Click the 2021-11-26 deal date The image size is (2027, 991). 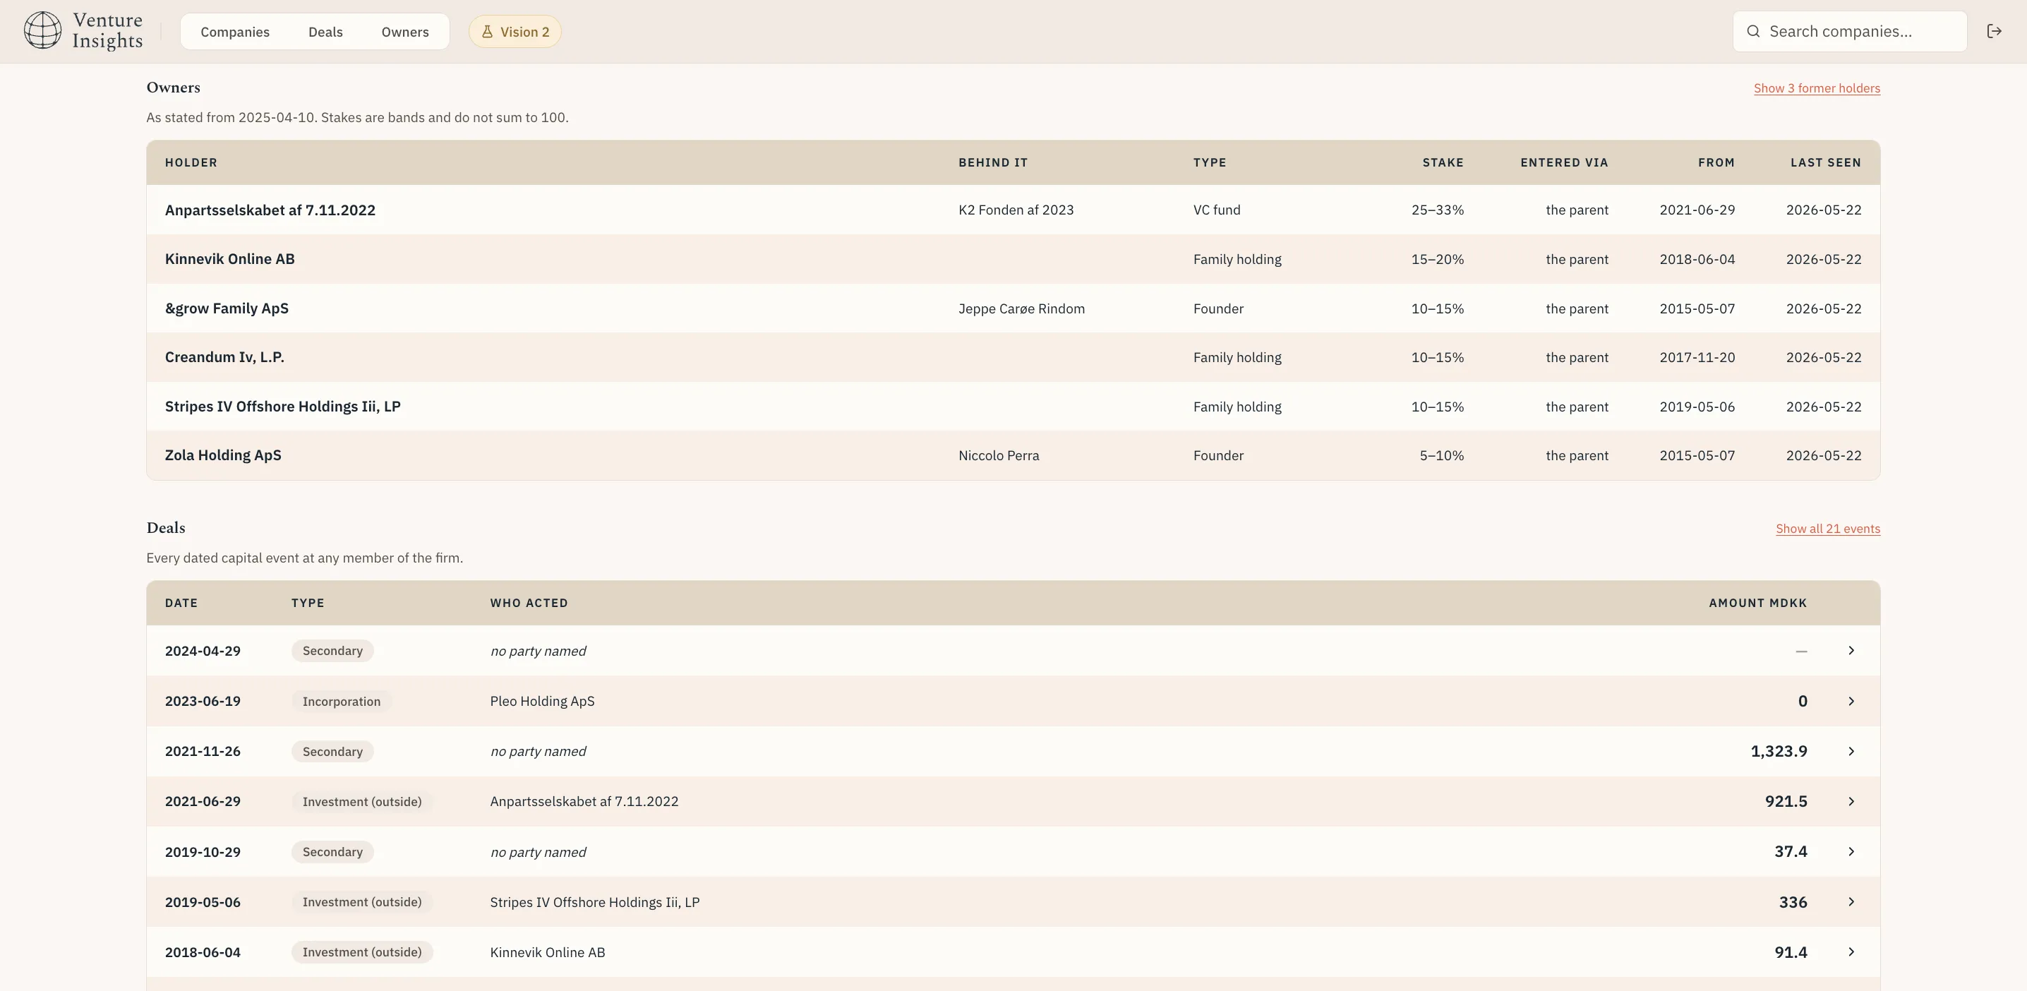(x=203, y=752)
